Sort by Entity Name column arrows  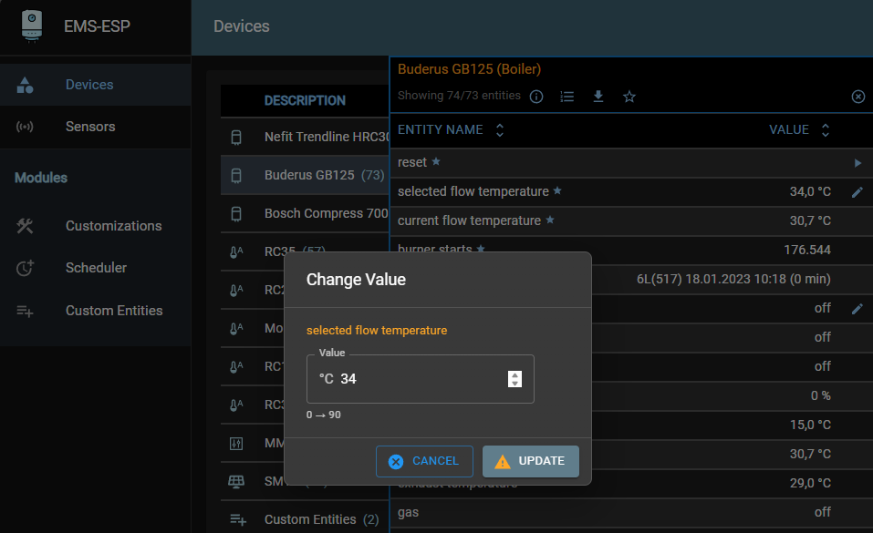click(499, 130)
